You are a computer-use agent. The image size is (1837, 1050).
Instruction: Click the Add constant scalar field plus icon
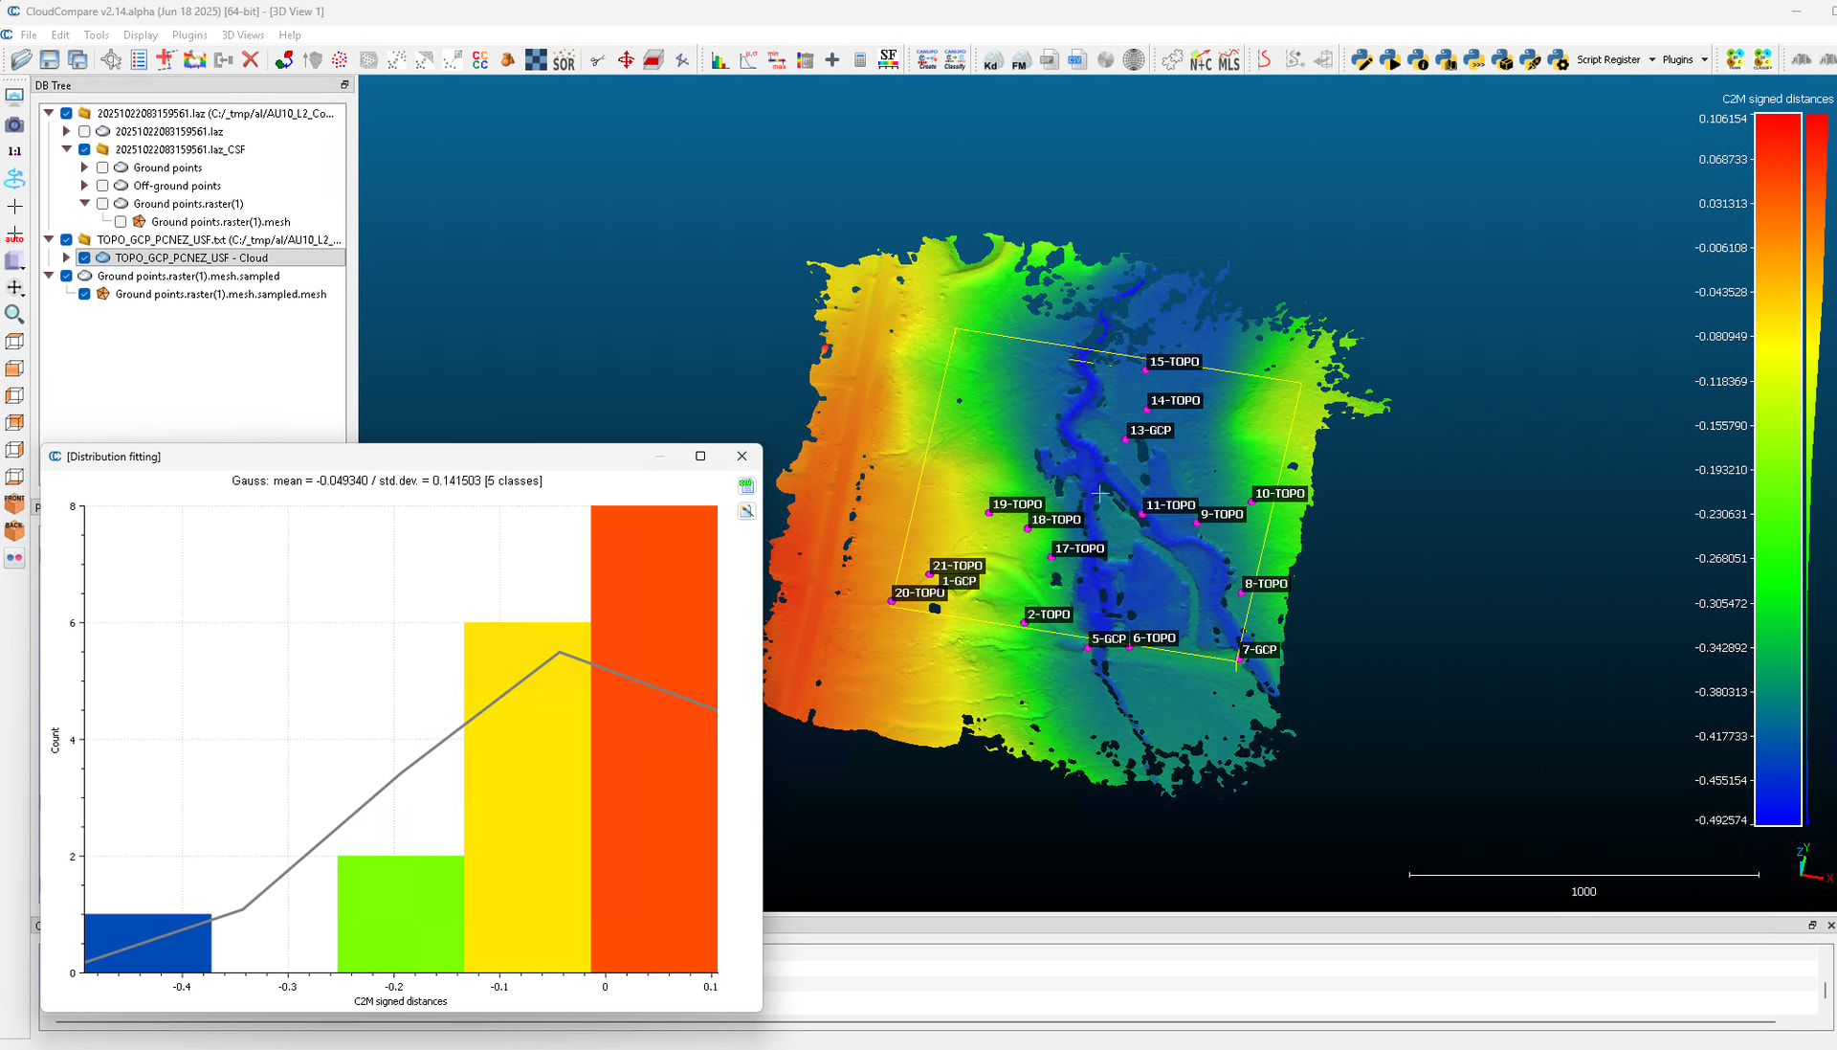[832, 59]
